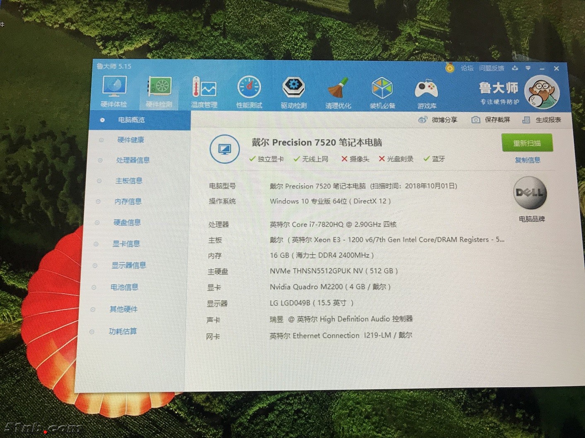This screenshot has height=438, width=585.
Task: Open 处理器信息 in the sidebar
Action: [133, 160]
